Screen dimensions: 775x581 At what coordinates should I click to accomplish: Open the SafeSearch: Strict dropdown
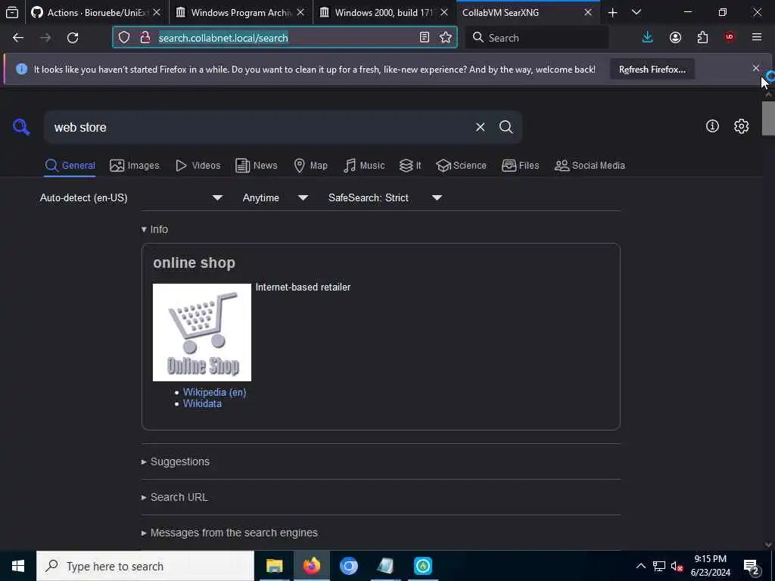pos(384,197)
